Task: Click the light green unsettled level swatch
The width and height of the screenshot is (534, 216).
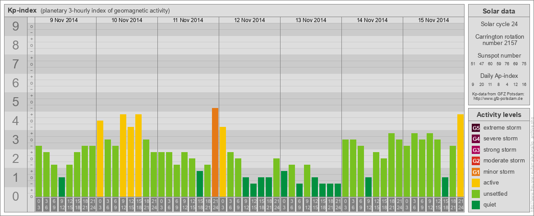Action: point(476,194)
